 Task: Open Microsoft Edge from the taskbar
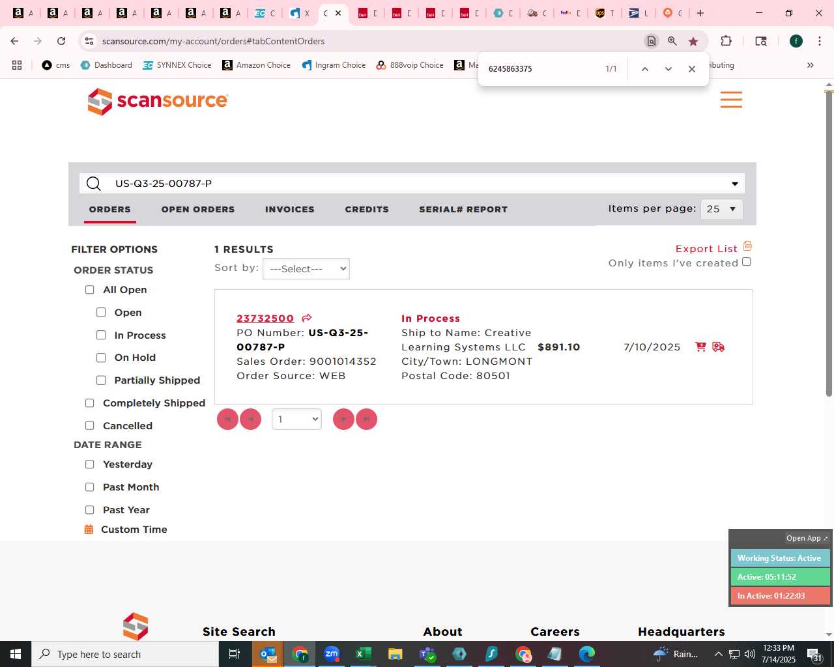coord(587,654)
